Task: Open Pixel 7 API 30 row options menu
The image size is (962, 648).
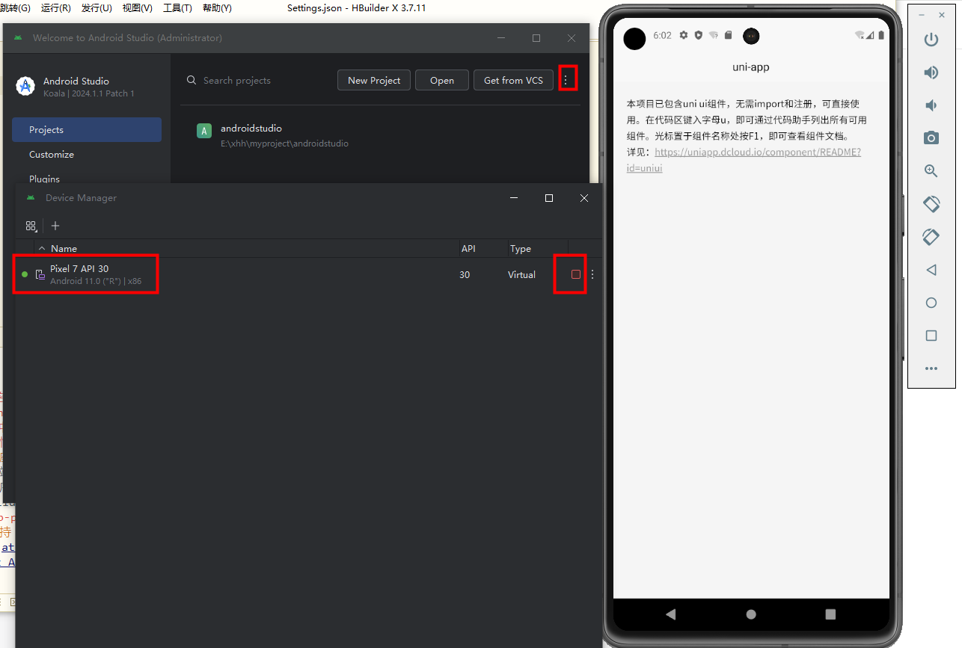Action: click(592, 274)
